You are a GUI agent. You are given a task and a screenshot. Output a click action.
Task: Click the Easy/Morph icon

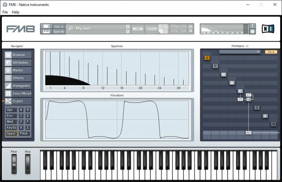tap(8, 93)
